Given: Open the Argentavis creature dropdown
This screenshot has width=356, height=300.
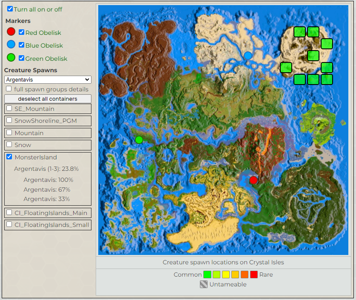Looking at the screenshot, I should [48, 79].
